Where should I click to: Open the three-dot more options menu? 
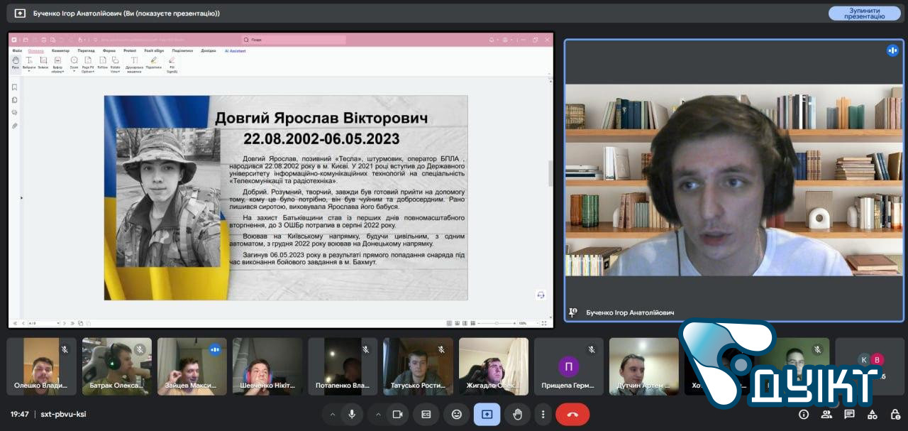tap(543, 414)
